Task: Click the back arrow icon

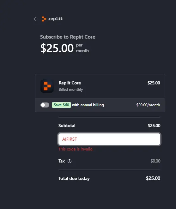Action: tap(36, 19)
